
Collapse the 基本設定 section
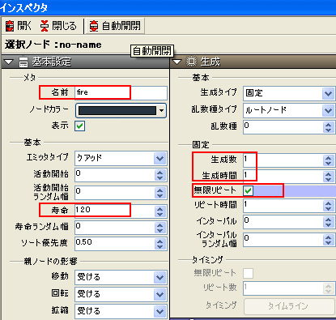click(x=8, y=62)
